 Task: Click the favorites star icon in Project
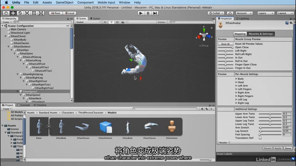click(x=211, y=109)
